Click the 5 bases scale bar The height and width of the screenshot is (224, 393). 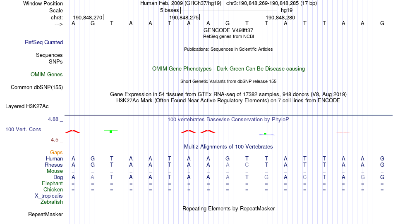229,10
